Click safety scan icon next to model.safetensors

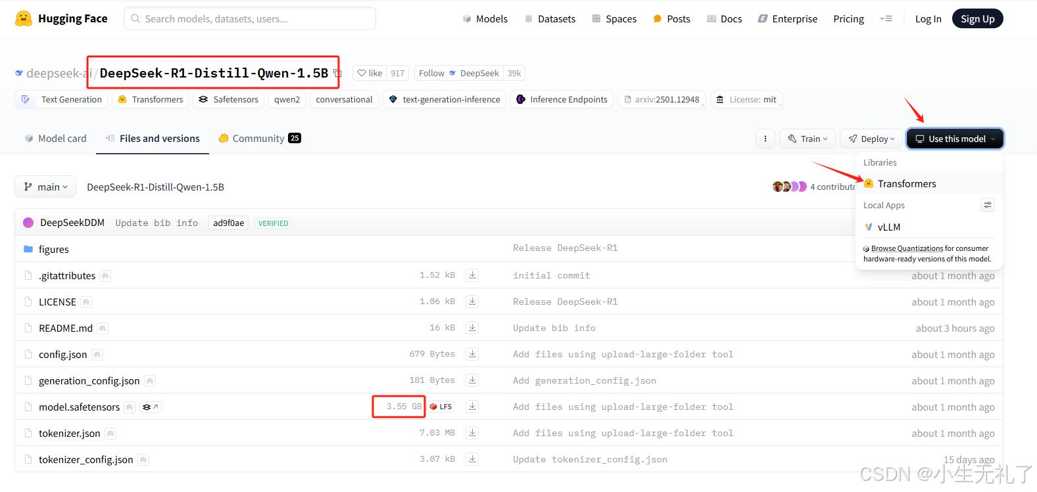(x=130, y=407)
